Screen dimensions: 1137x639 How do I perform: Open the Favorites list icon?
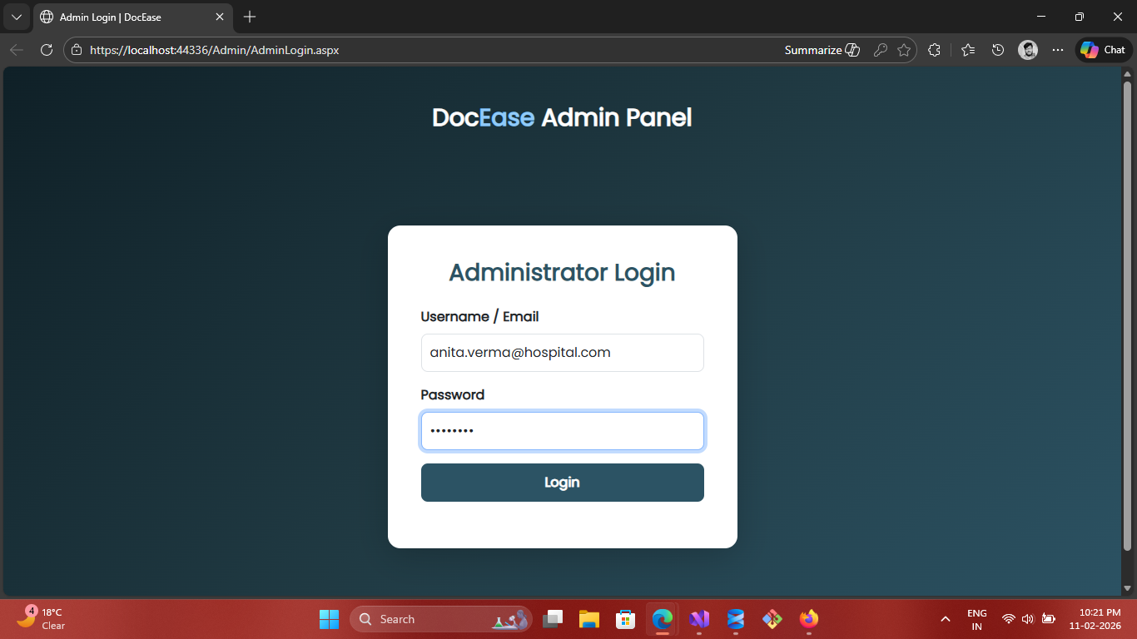pos(967,50)
